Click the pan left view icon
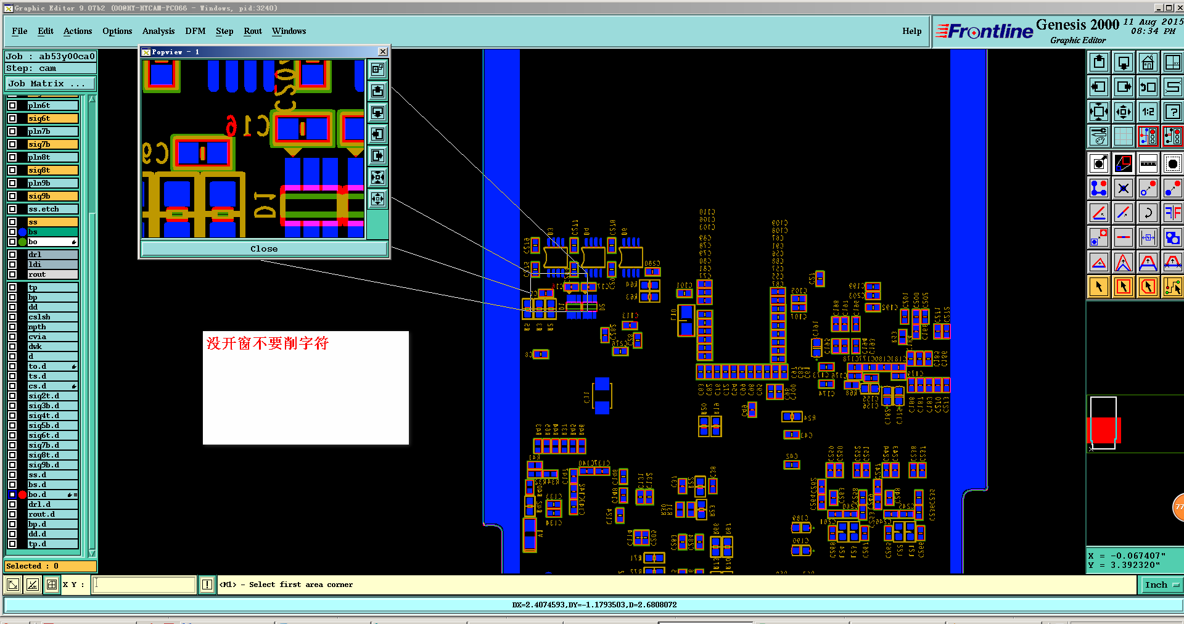 click(1099, 87)
